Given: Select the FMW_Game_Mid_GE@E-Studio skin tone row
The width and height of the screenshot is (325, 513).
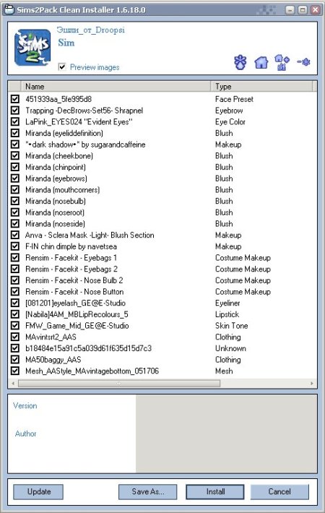Looking at the screenshot, I should tap(162, 326).
